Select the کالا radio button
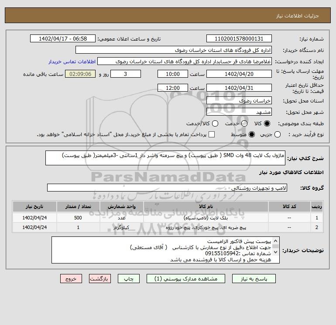This screenshot has width=336, height=325. pos(267,123)
